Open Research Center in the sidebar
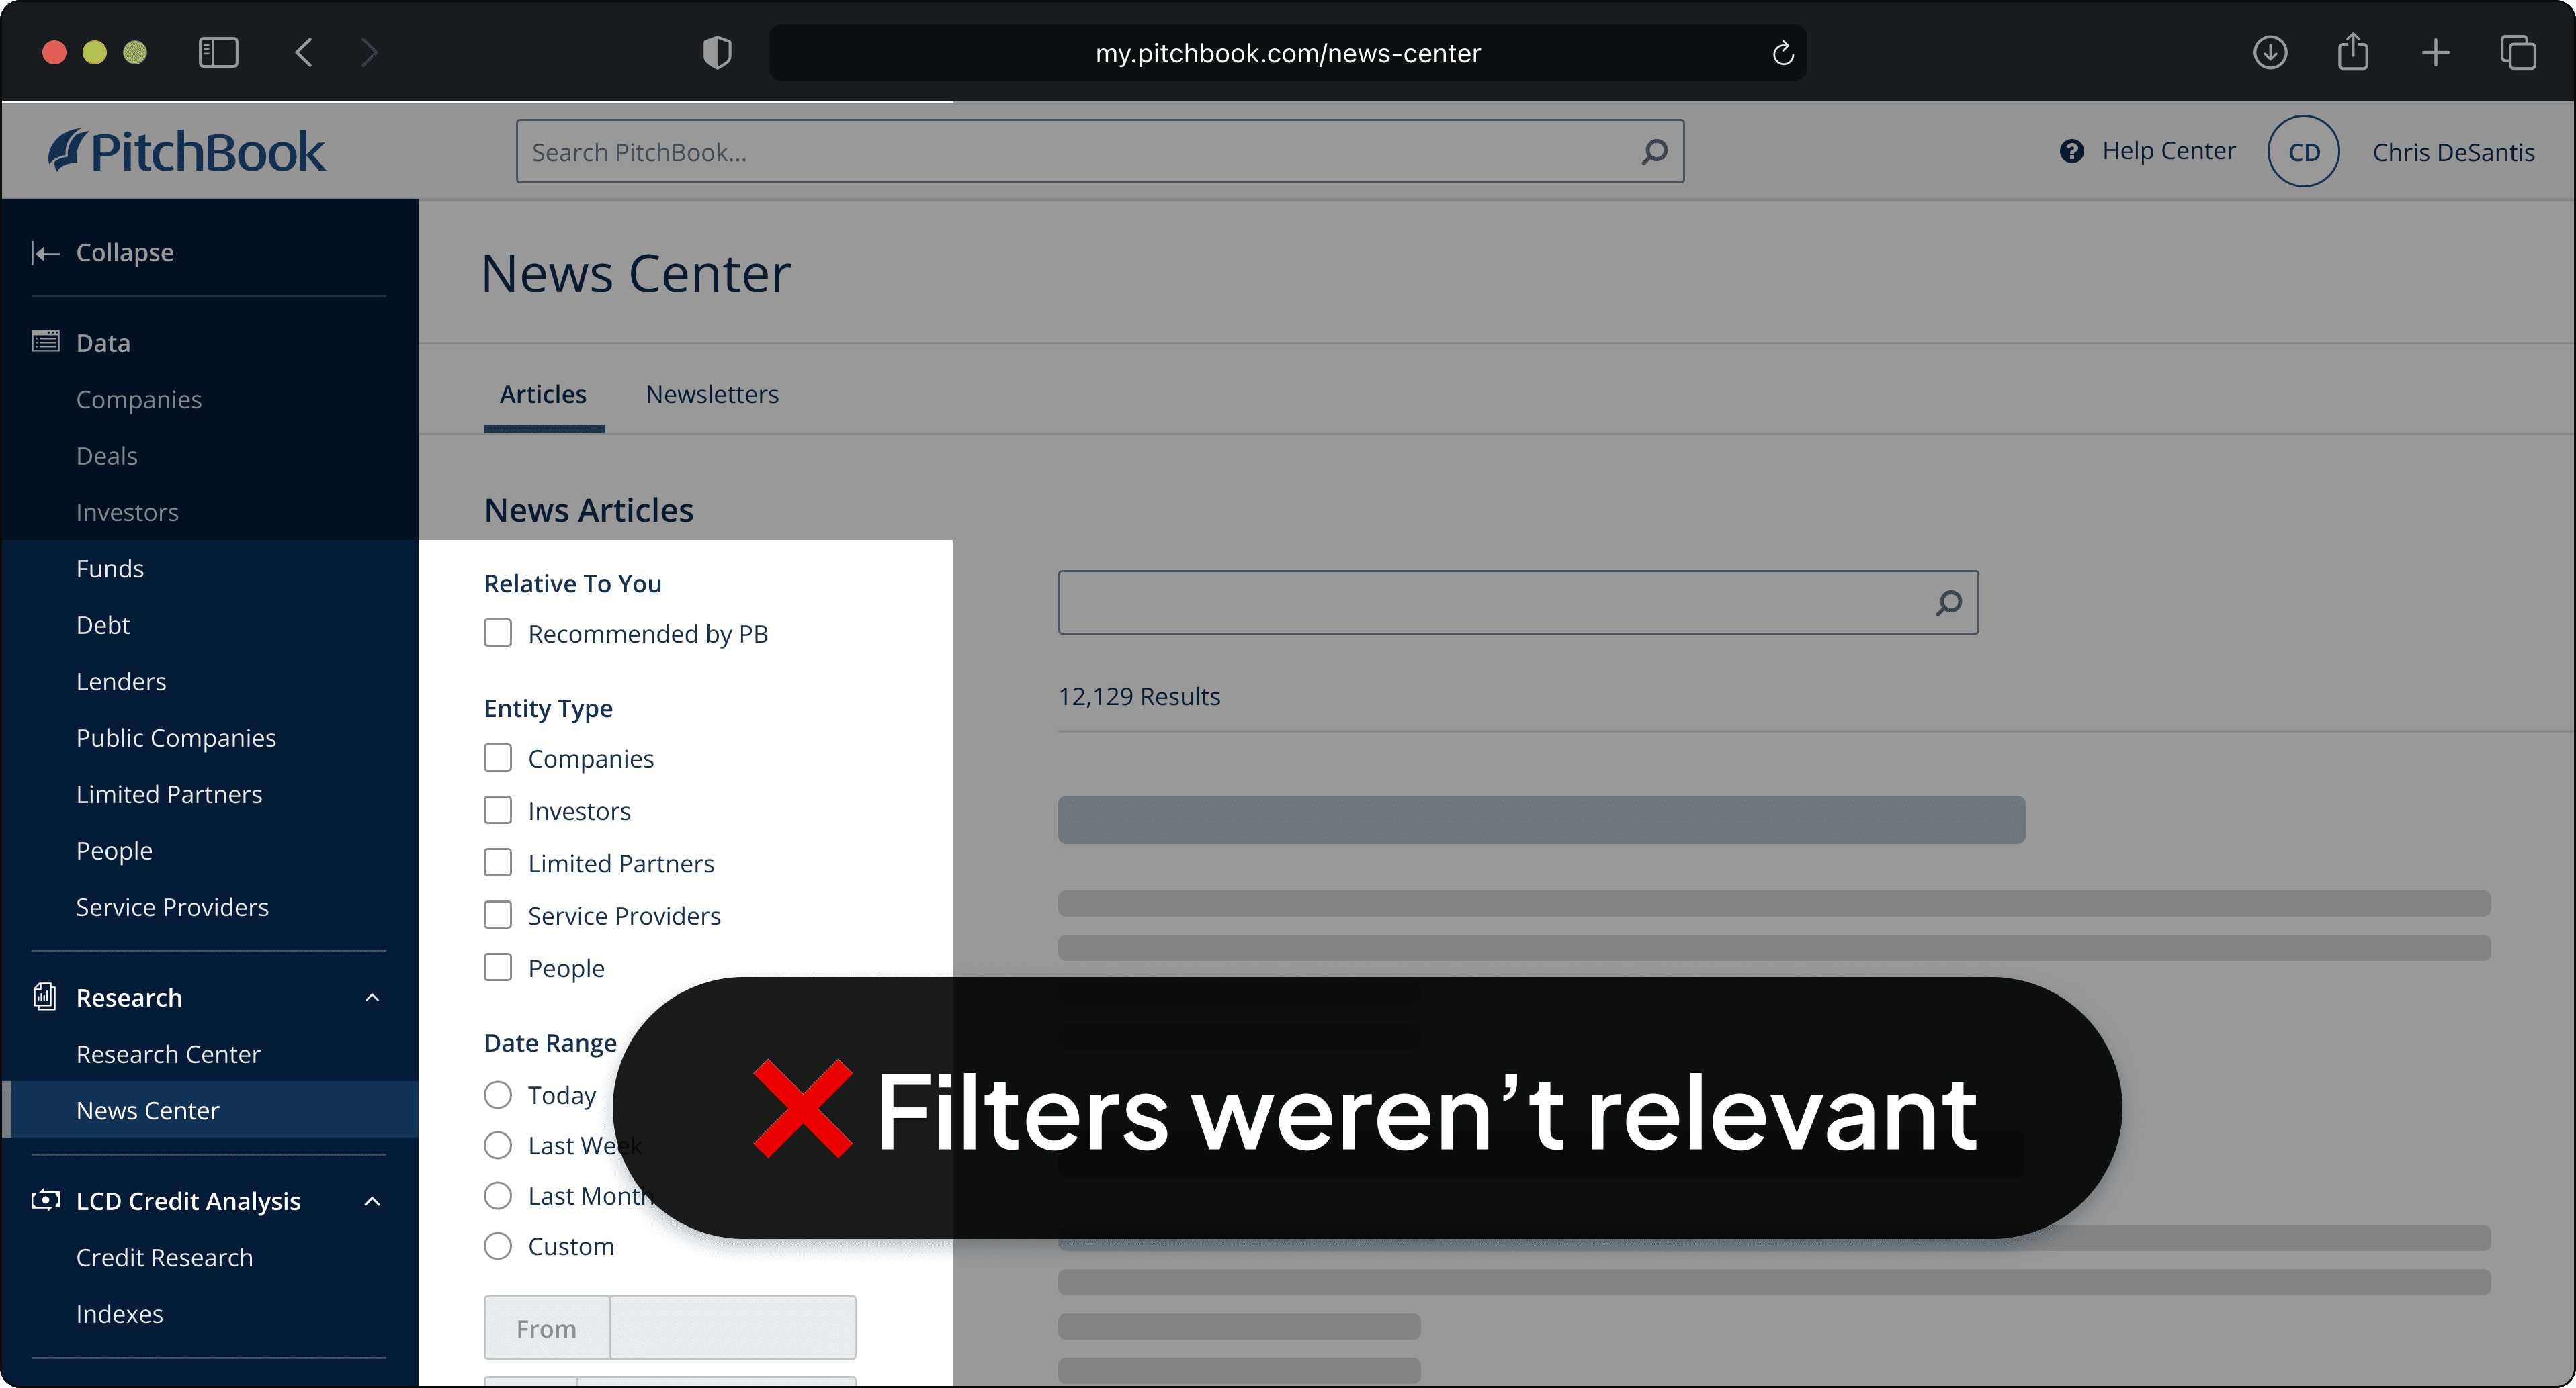The width and height of the screenshot is (2576, 1388). (168, 1054)
